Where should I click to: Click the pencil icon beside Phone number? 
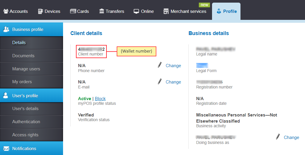tap(160, 65)
